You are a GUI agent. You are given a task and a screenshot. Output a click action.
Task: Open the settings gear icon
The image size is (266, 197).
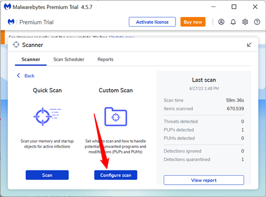(x=245, y=22)
